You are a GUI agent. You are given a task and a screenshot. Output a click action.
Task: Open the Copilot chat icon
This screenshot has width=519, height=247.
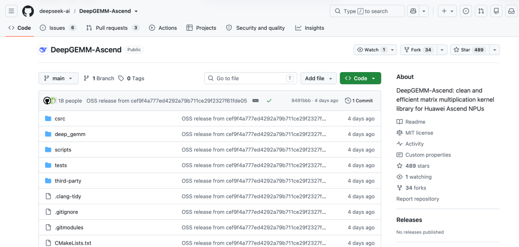(x=413, y=11)
